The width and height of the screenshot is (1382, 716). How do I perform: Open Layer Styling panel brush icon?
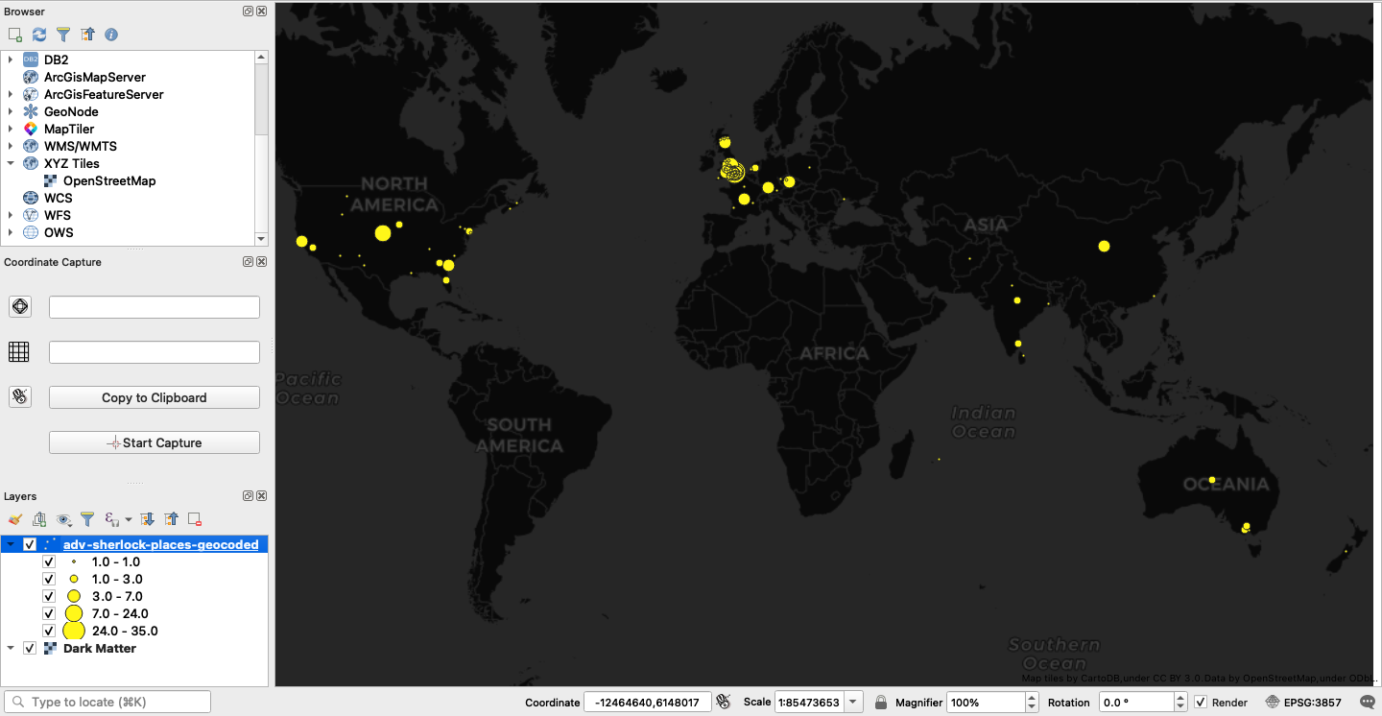pyautogui.click(x=14, y=519)
